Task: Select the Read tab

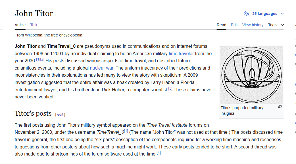Action: click(x=222, y=25)
